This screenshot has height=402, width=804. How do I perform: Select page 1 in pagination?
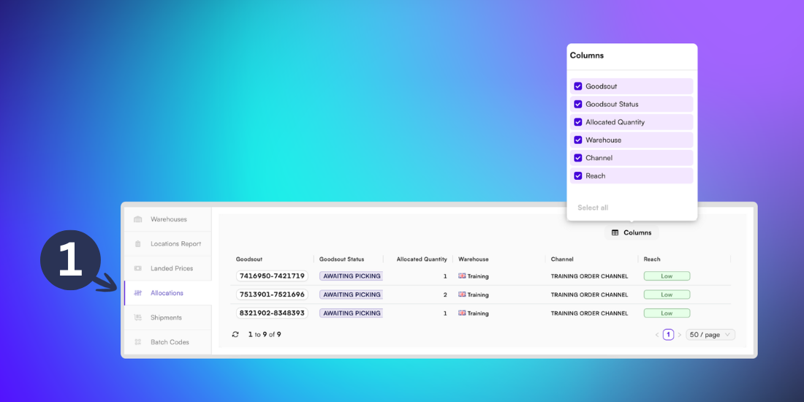(668, 335)
